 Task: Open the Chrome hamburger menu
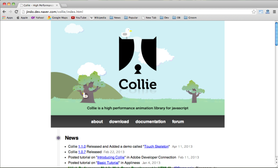pos(274,12)
